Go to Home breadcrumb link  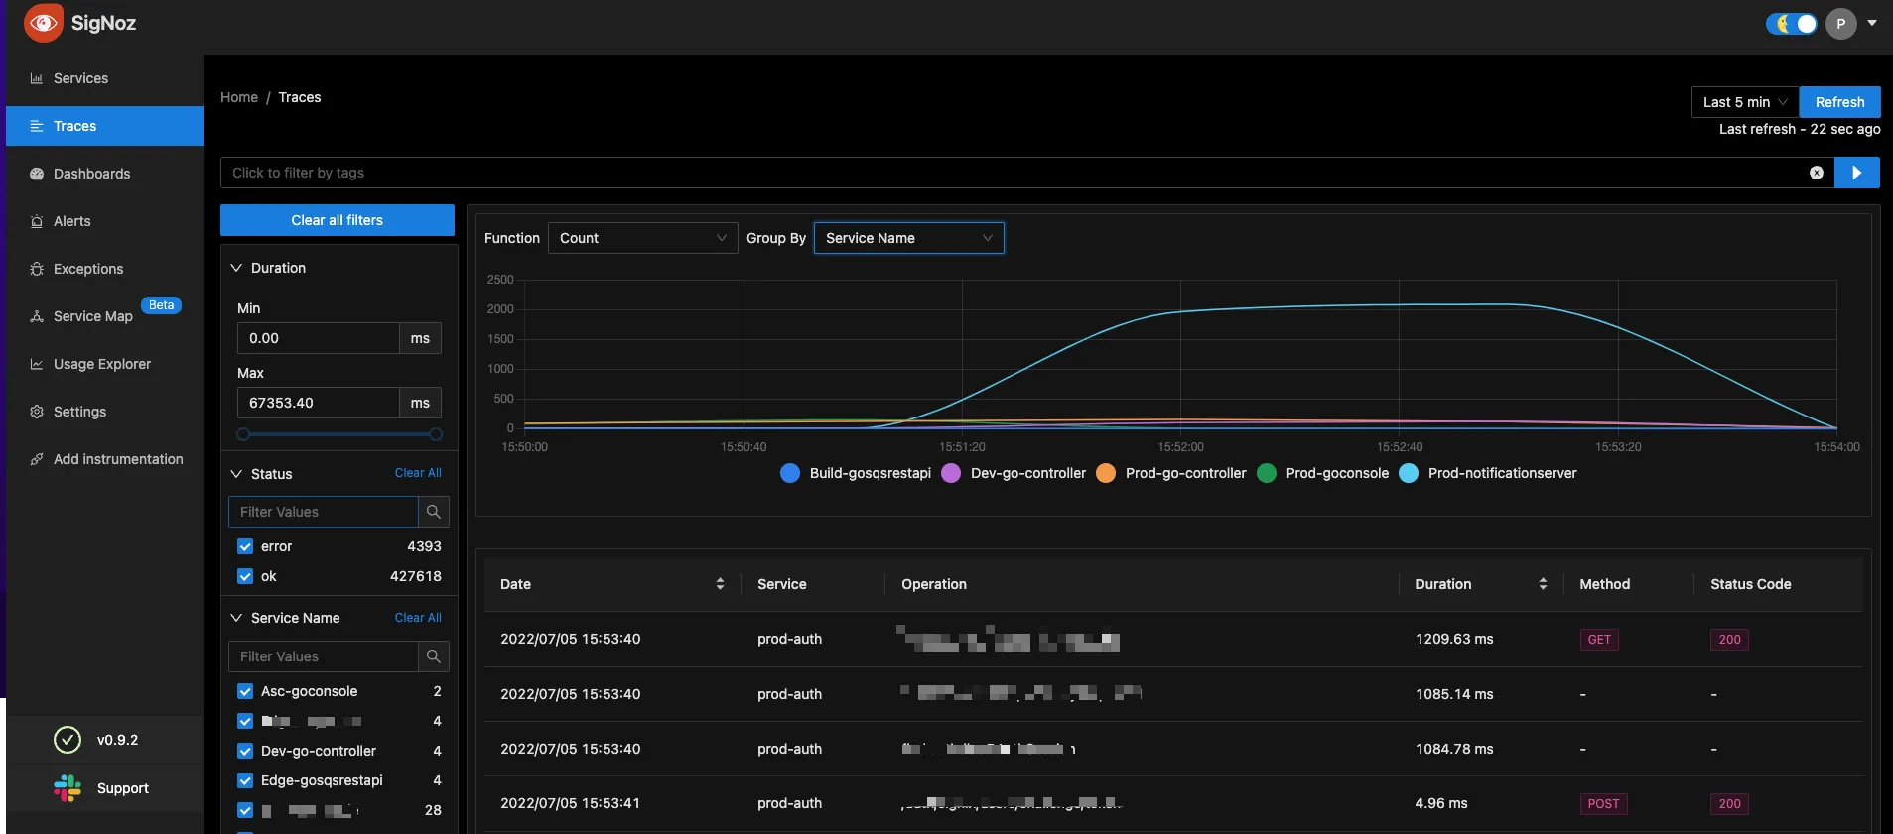pyautogui.click(x=239, y=97)
